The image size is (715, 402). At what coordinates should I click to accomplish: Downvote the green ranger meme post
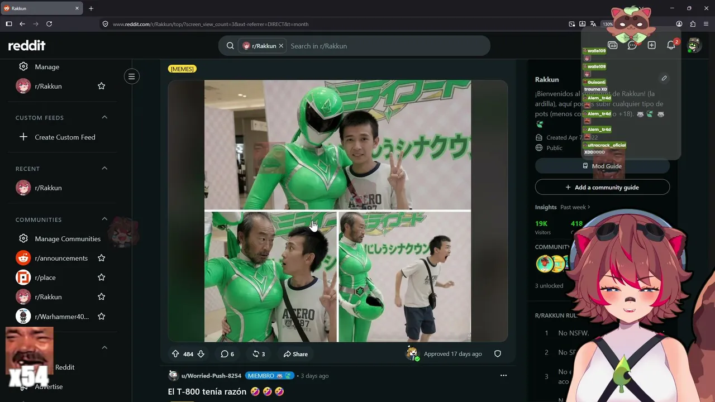click(201, 354)
